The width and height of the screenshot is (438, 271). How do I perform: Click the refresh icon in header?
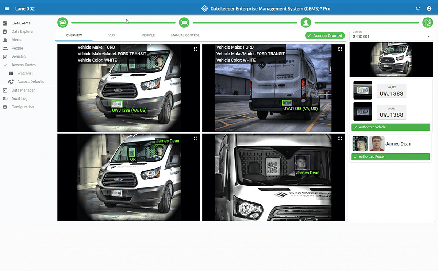tap(418, 8)
